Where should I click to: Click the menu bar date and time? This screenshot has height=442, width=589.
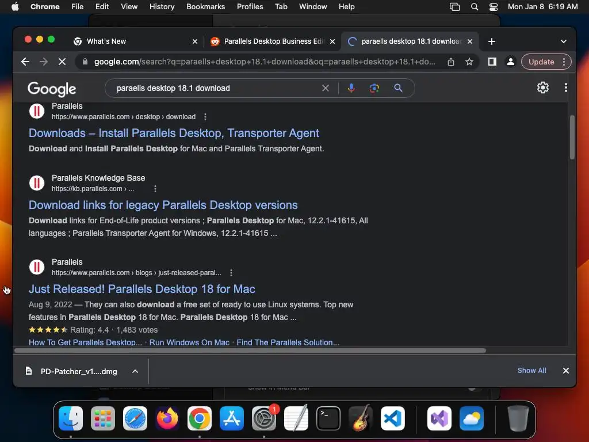point(542,7)
